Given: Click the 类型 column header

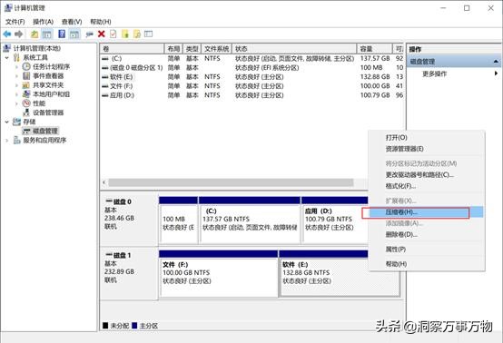Looking at the screenshot, I should (x=192, y=49).
